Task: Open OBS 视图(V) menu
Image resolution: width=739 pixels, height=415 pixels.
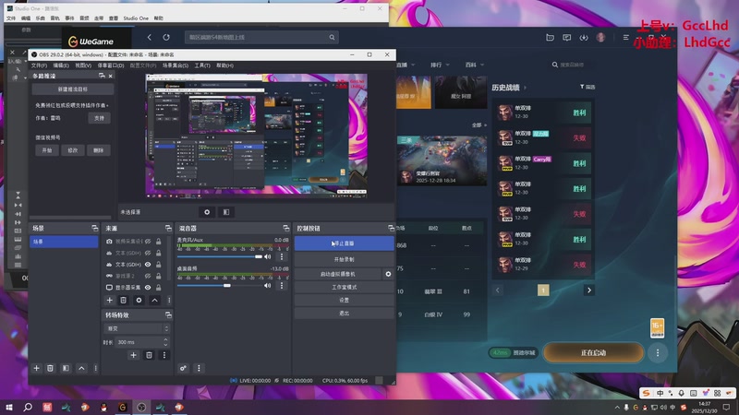Action: pyautogui.click(x=83, y=65)
